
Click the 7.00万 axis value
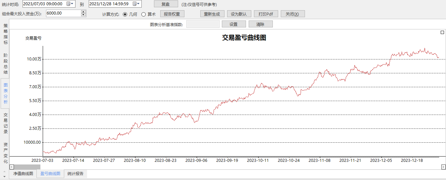35,87
